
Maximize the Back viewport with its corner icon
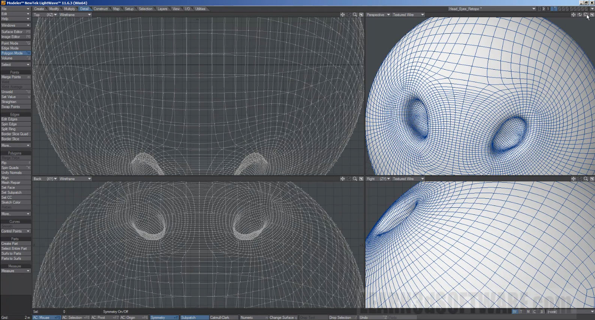361,179
